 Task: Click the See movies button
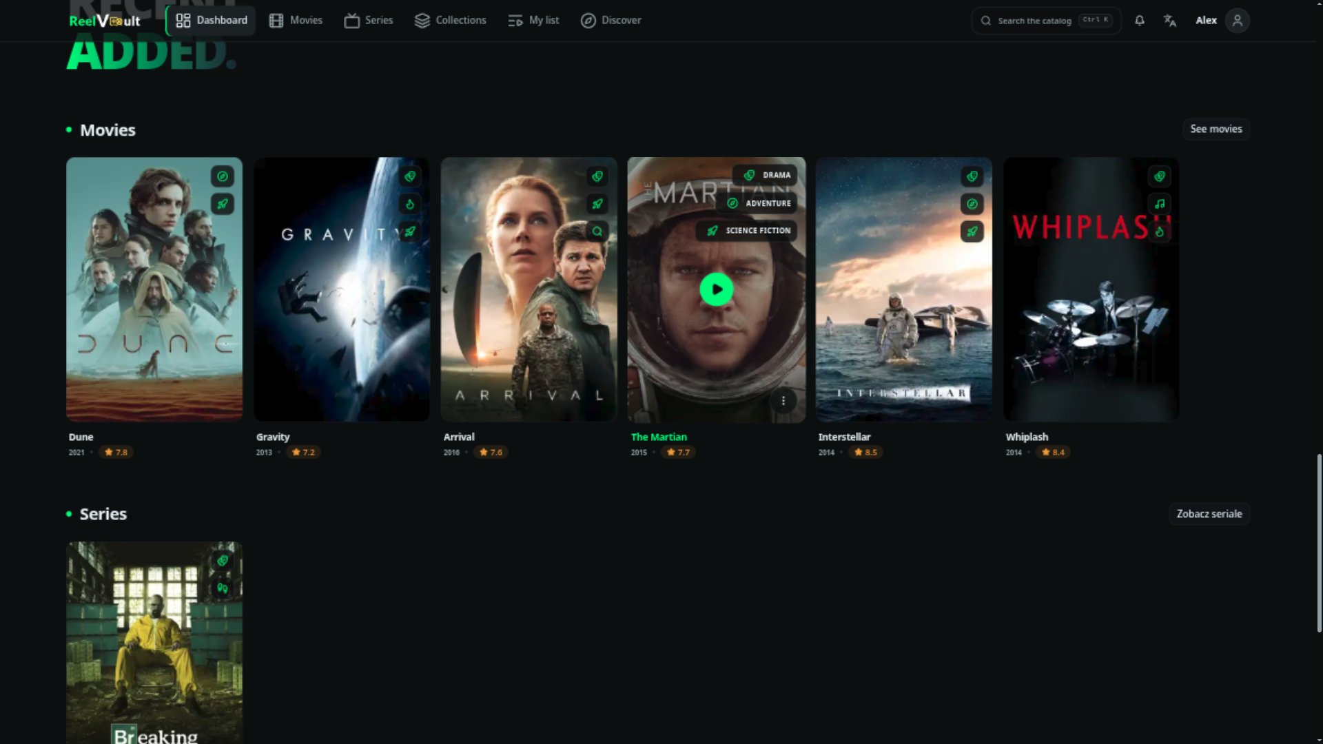pos(1216,129)
